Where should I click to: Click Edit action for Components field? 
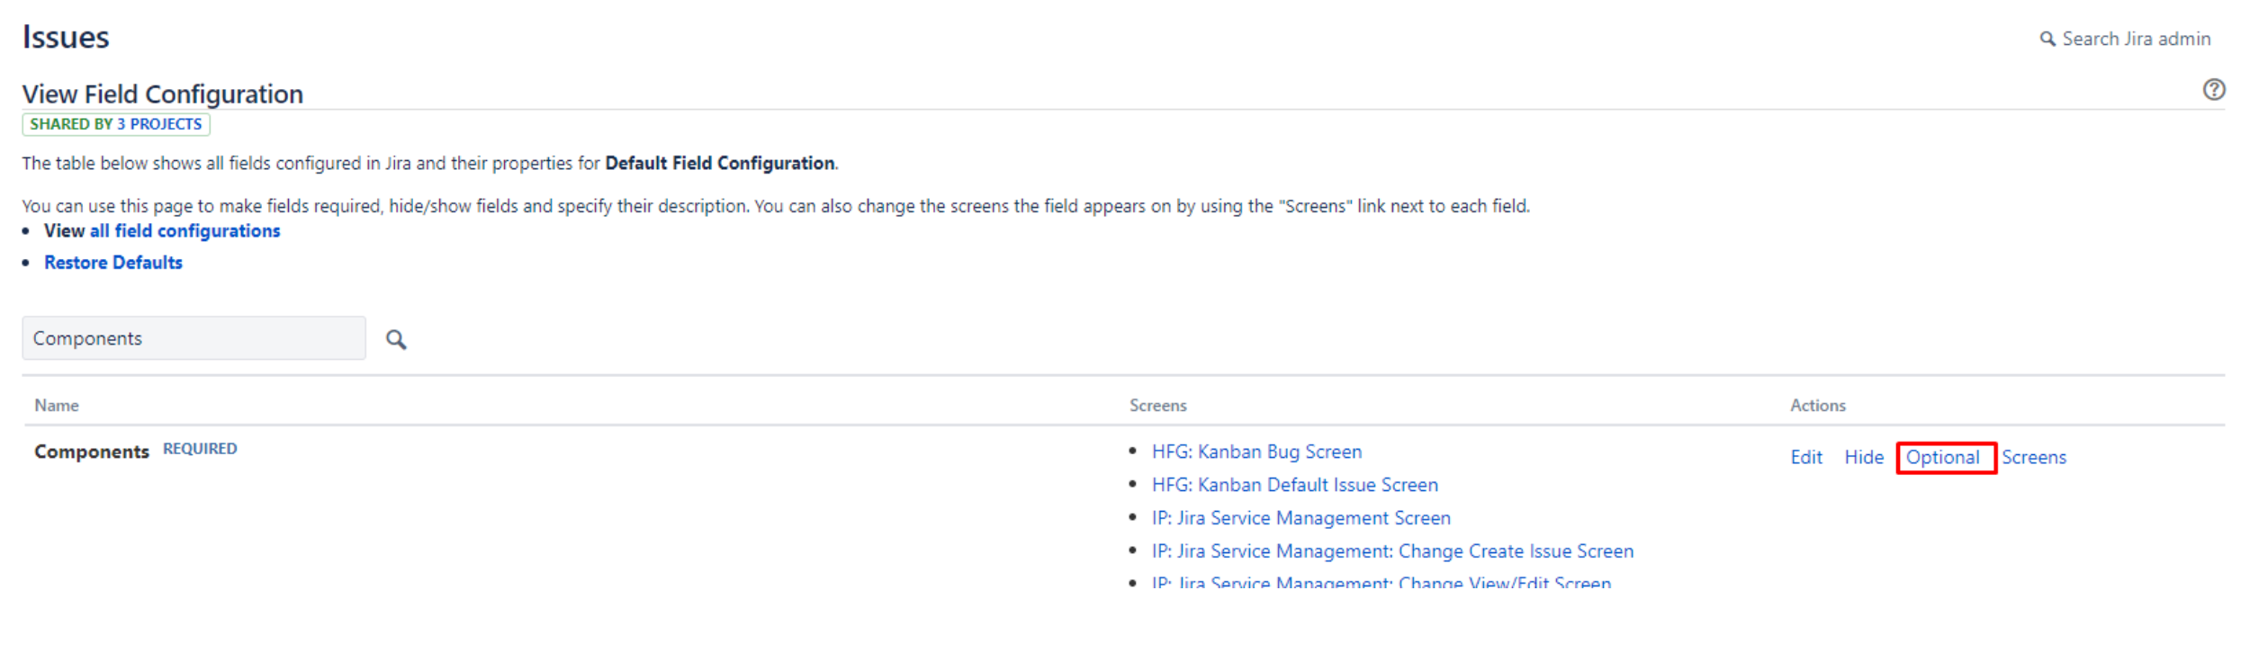(1805, 457)
